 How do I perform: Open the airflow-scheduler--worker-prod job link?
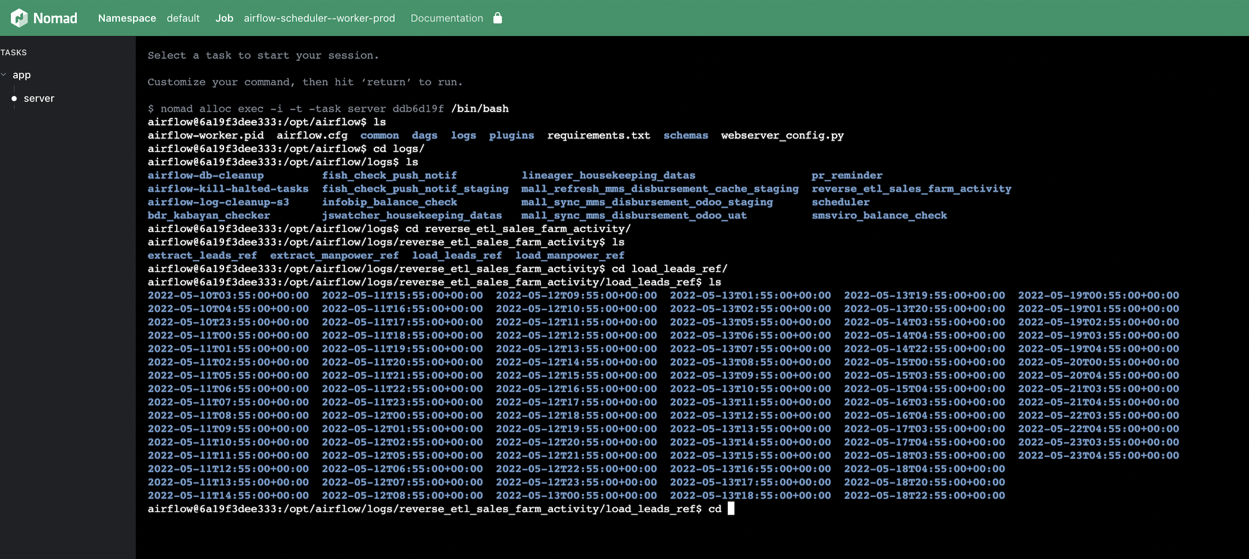tap(319, 18)
